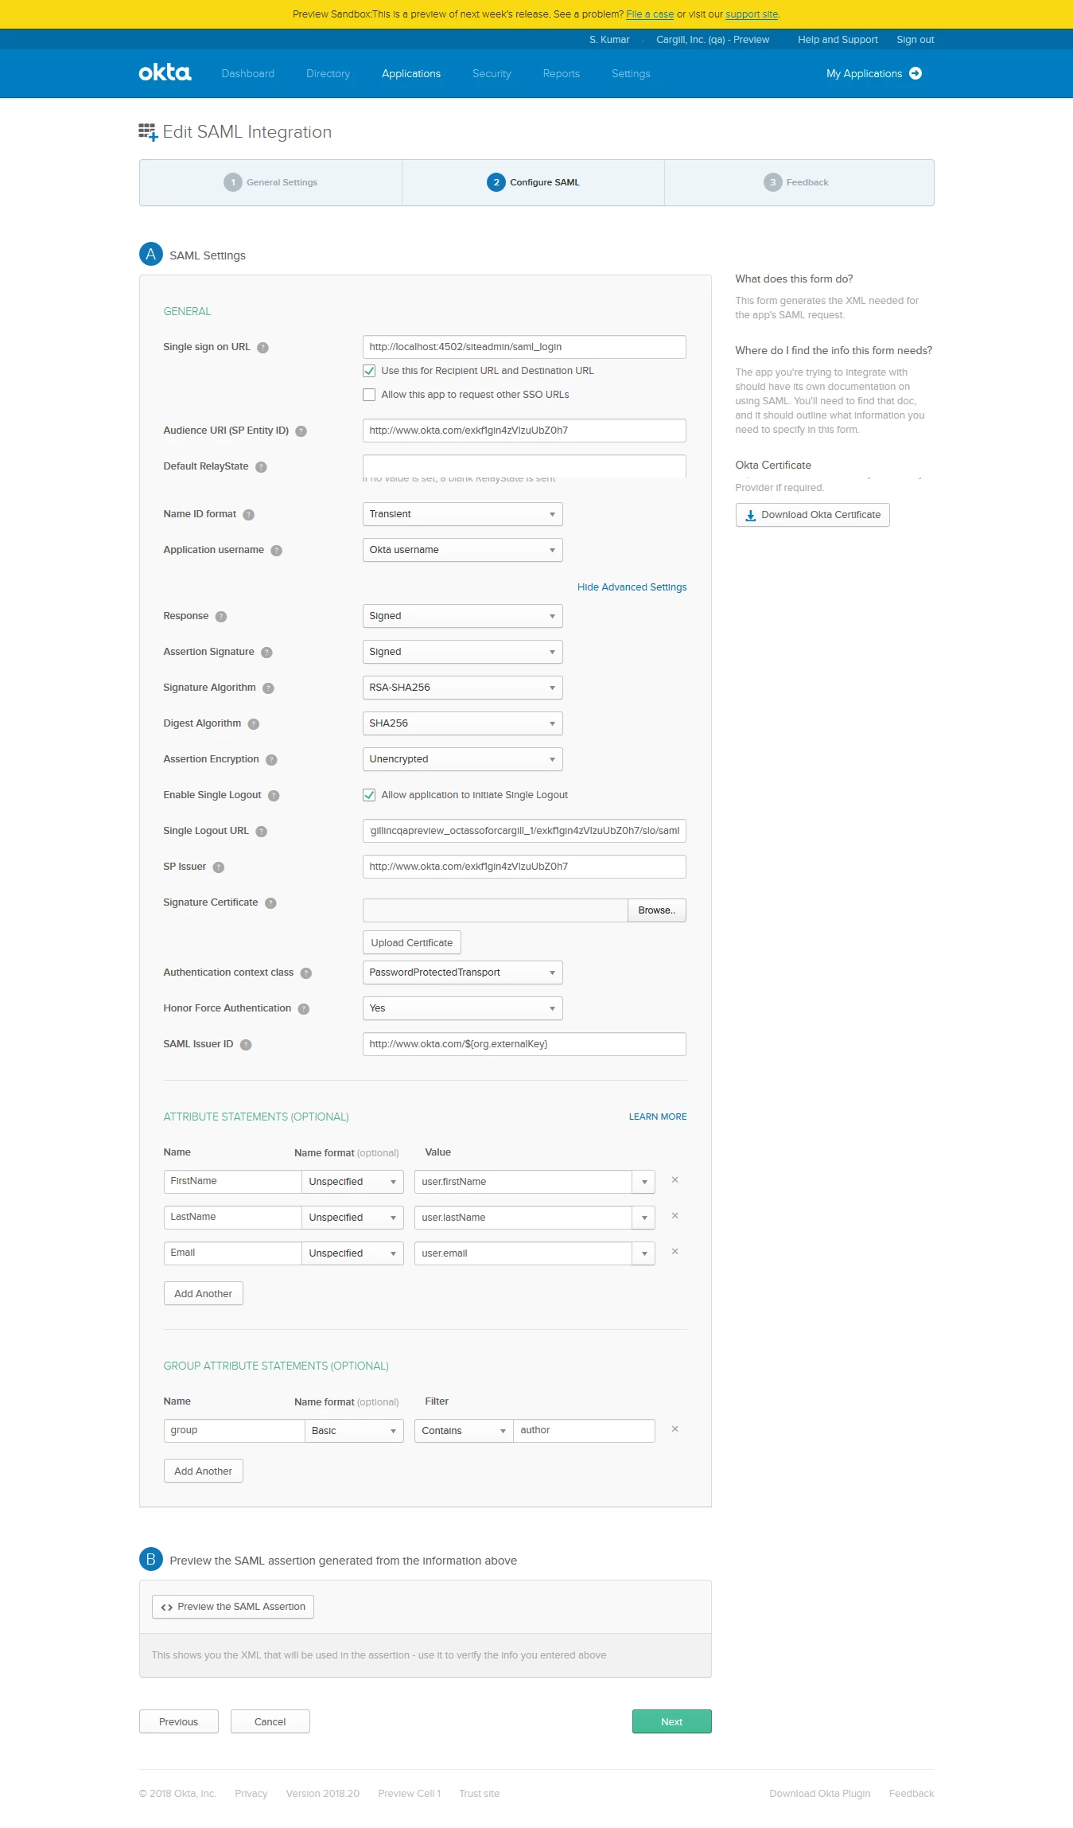Open the Authentication context class dropdown
The width and height of the screenshot is (1073, 1828).
click(462, 972)
